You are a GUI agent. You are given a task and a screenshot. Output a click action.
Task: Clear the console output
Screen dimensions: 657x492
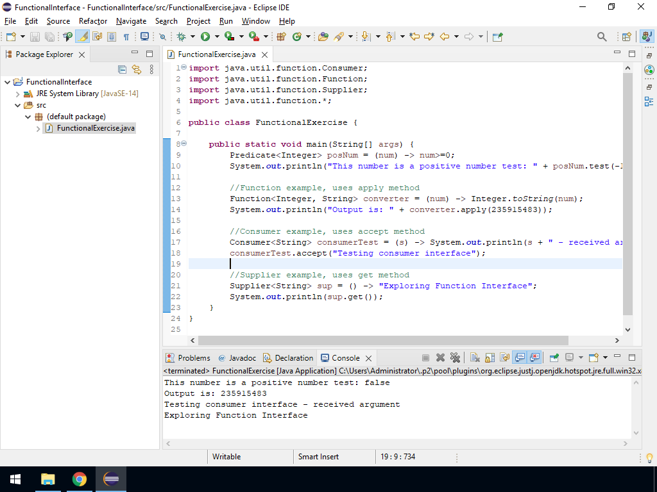[x=475, y=358]
